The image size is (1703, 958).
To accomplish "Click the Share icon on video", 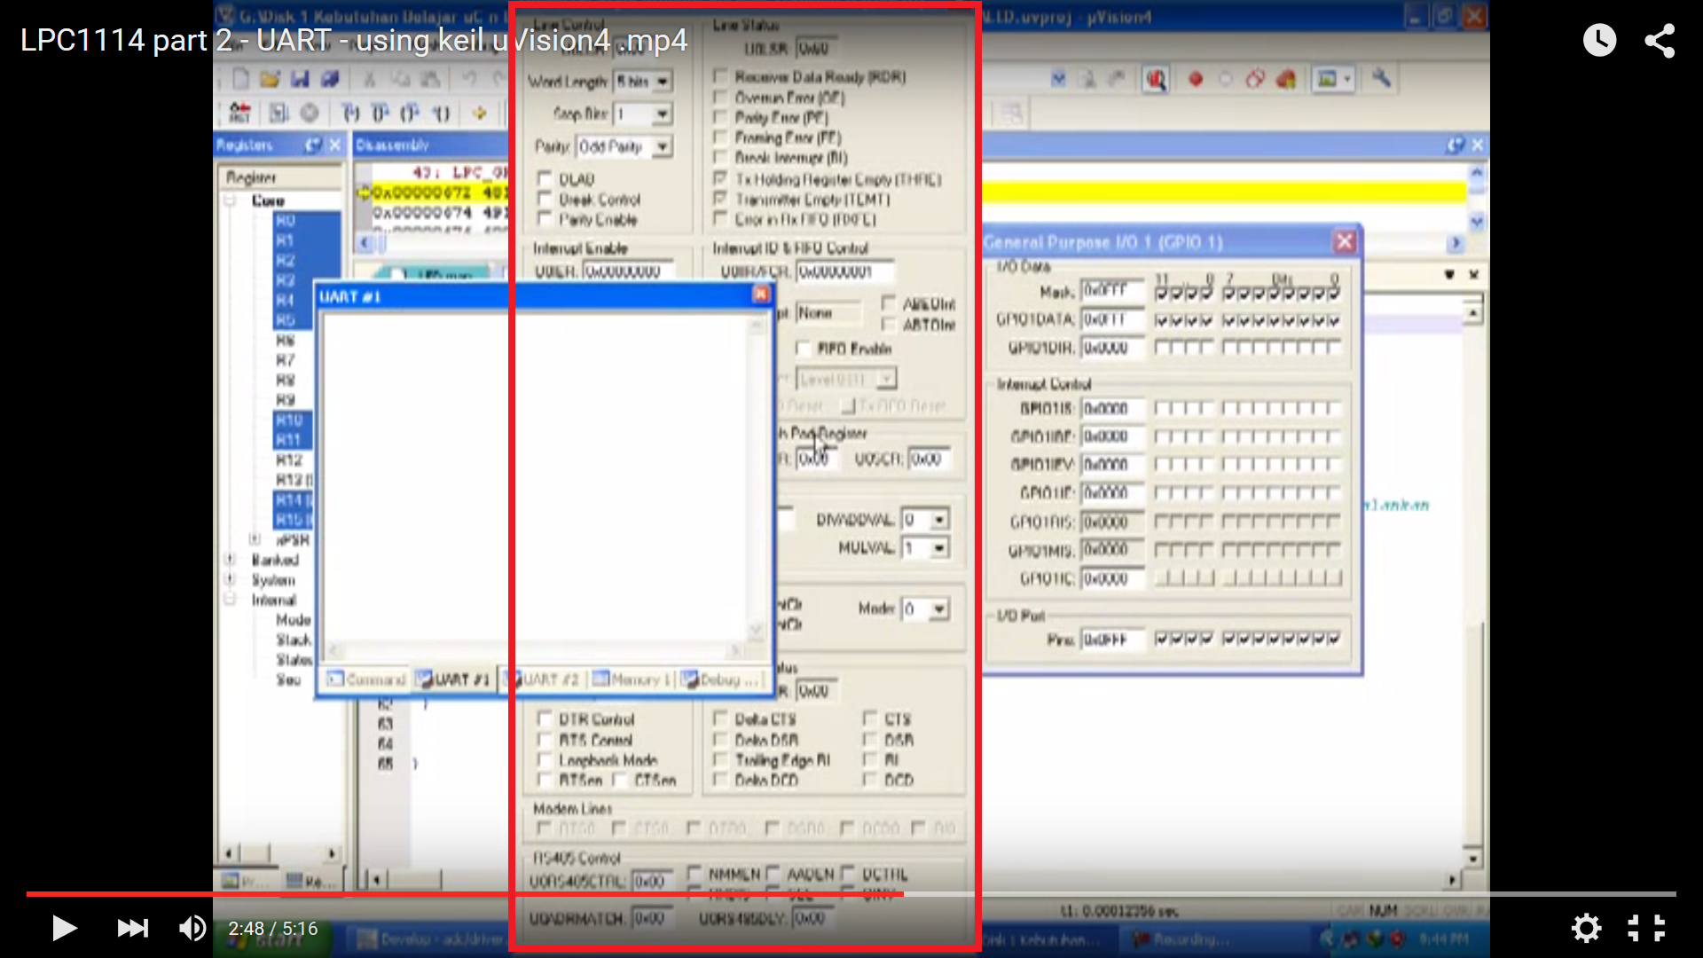I will pyautogui.click(x=1660, y=40).
